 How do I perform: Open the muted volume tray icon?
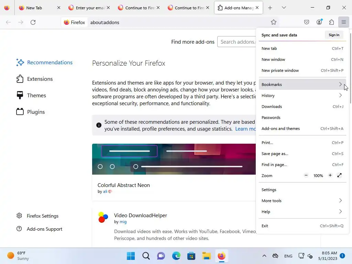310,256
